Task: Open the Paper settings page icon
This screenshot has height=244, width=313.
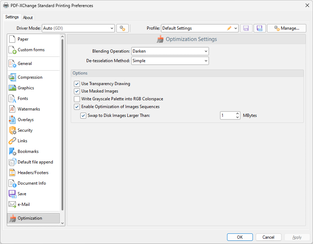Action: (x=12, y=39)
